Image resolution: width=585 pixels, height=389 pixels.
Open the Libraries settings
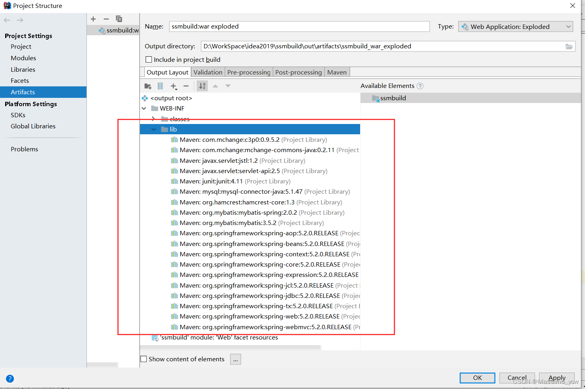(23, 69)
